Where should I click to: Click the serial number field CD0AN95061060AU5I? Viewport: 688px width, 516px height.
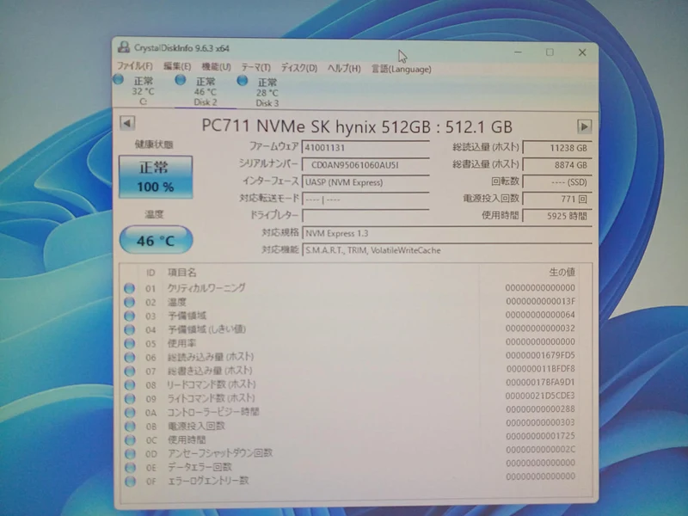coord(365,165)
